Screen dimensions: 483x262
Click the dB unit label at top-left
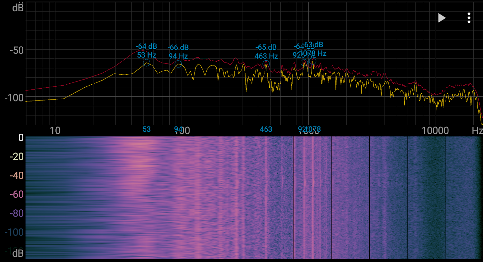[x=18, y=8]
